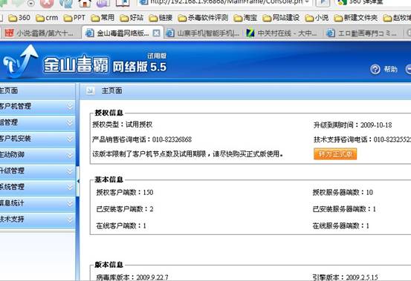Click the 帮助 help icon
Image resolution: width=411 pixels, height=281 pixels.
(375, 70)
